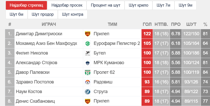210x106 pixels.
Task: Click the МРК Куманово team logo
Action: coord(87,63)
